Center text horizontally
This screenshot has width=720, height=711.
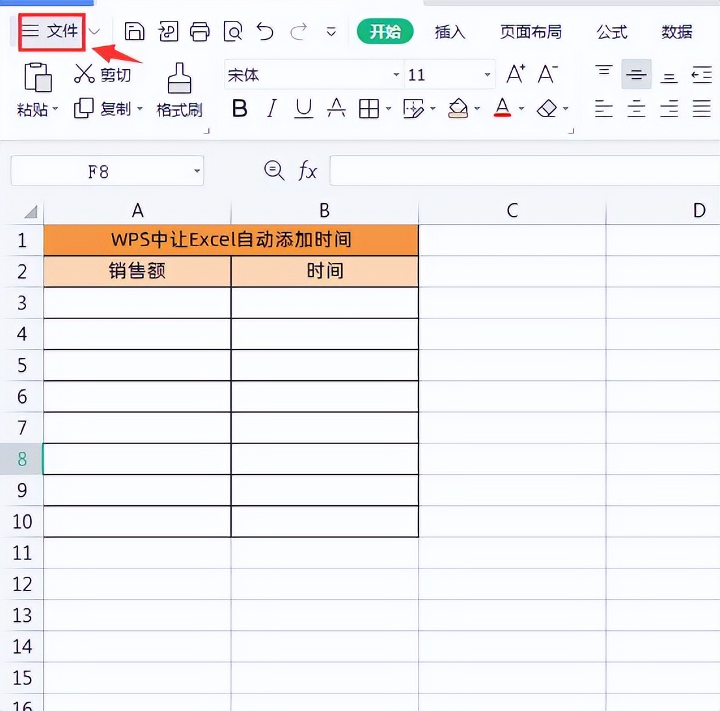[637, 109]
